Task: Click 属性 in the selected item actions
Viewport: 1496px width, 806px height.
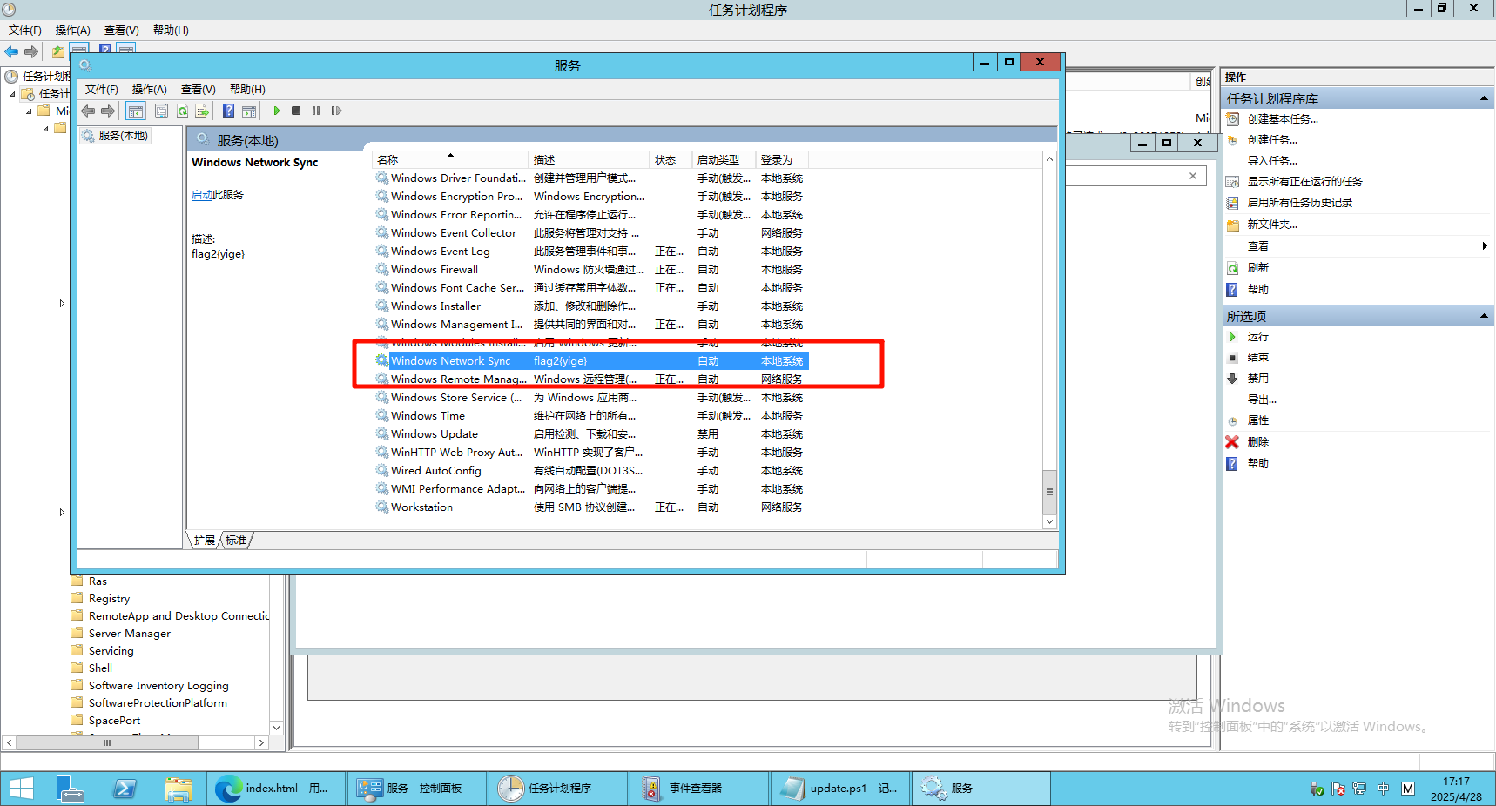Action: [1257, 420]
